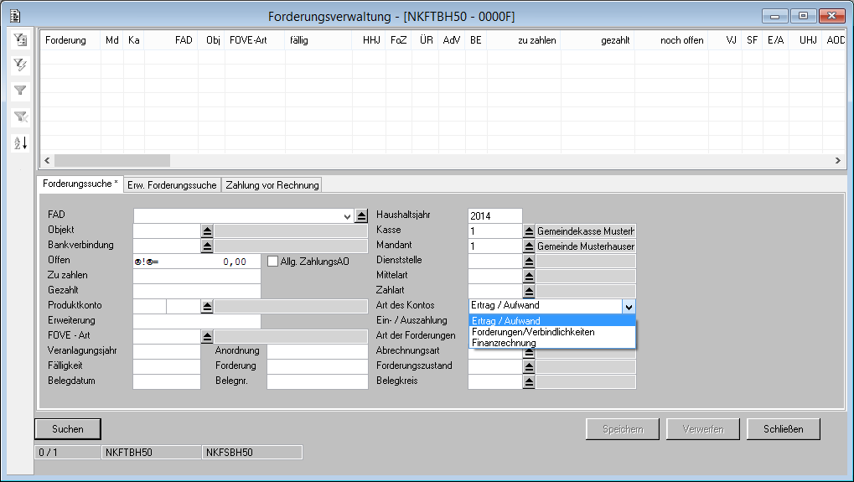Choose Finanzrechnung in the dropdown list
The height and width of the screenshot is (482, 854).
click(504, 343)
